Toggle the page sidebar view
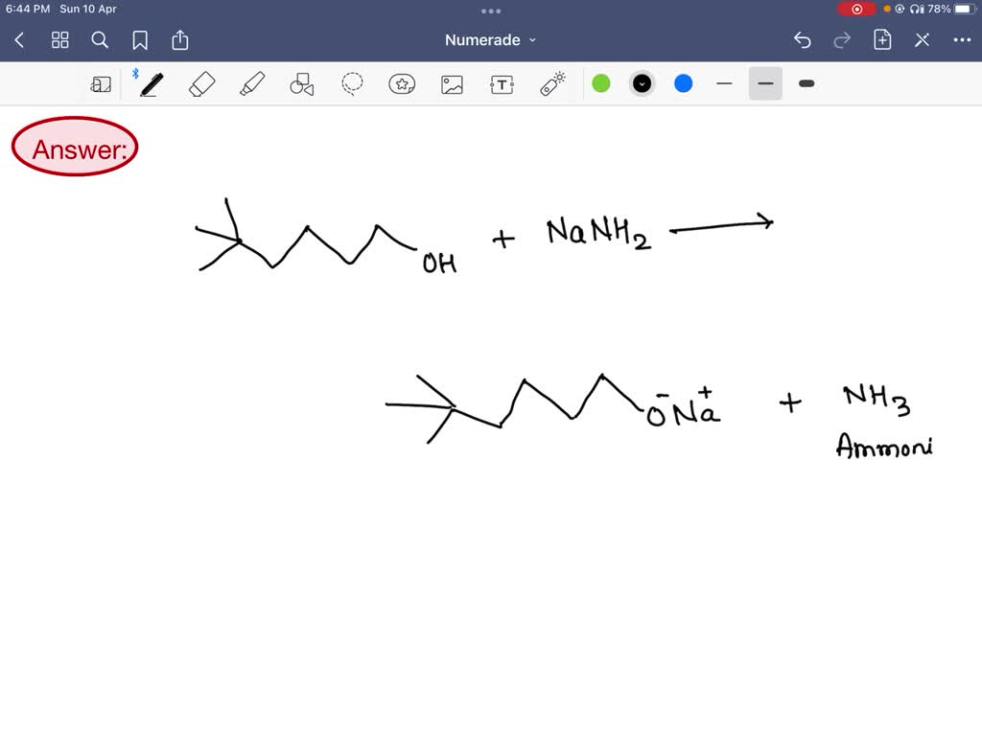The width and height of the screenshot is (982, 736). pyautogui.click(x=101, y=83)
